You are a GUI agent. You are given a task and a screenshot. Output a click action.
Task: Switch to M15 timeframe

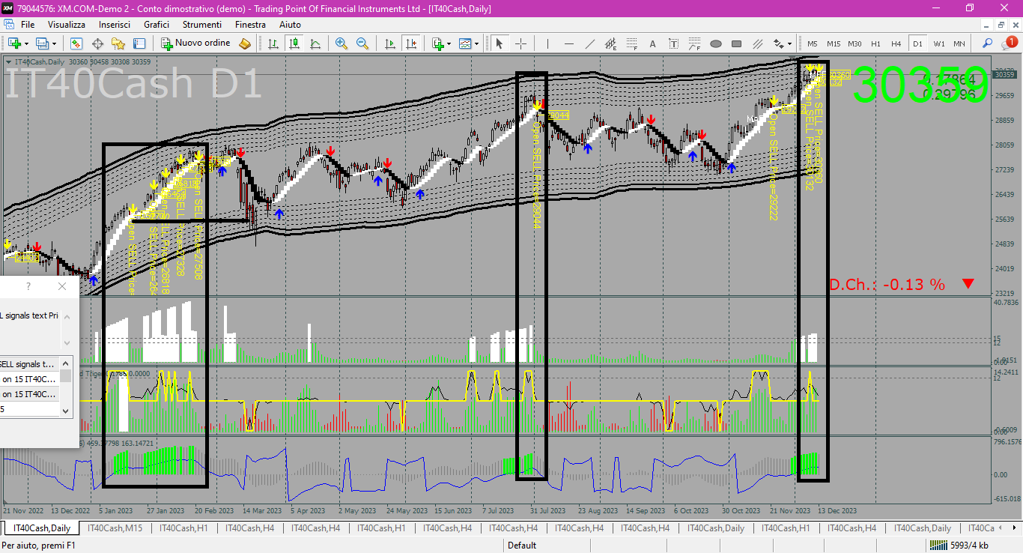pyautogui.click(x=834, y=43)
